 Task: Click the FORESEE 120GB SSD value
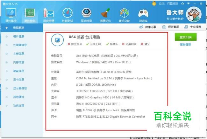coord(105,91)
